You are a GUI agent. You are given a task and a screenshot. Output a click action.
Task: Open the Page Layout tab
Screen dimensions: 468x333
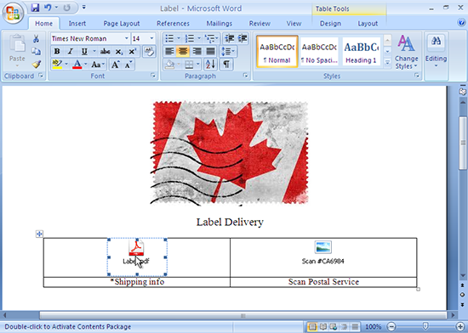tap(121, 23)
